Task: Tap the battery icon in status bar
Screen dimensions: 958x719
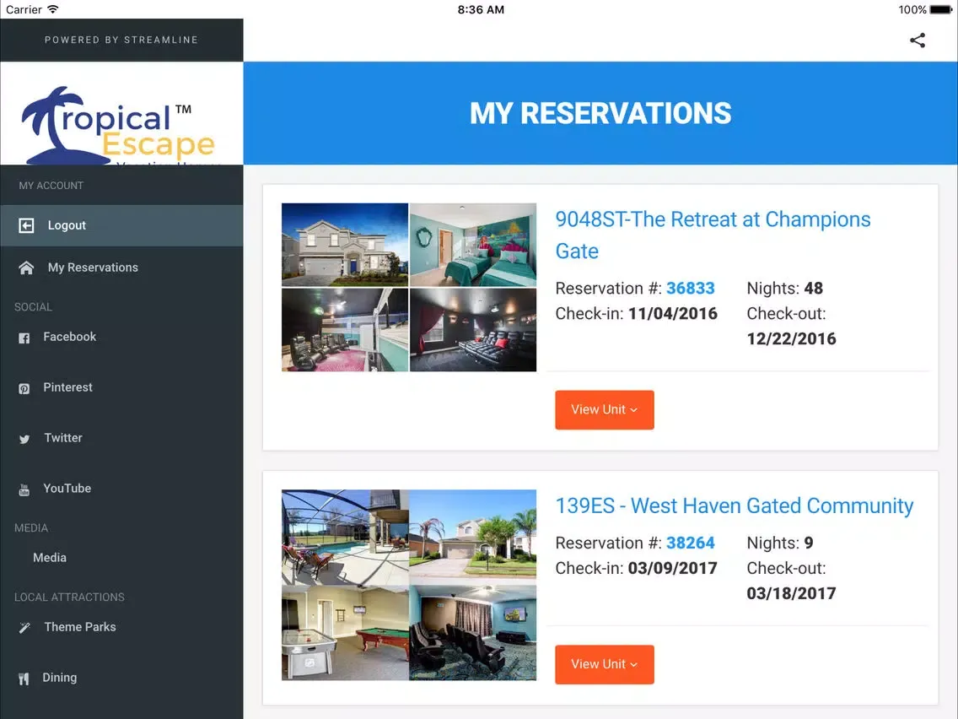Action: [x=941, y=10]
